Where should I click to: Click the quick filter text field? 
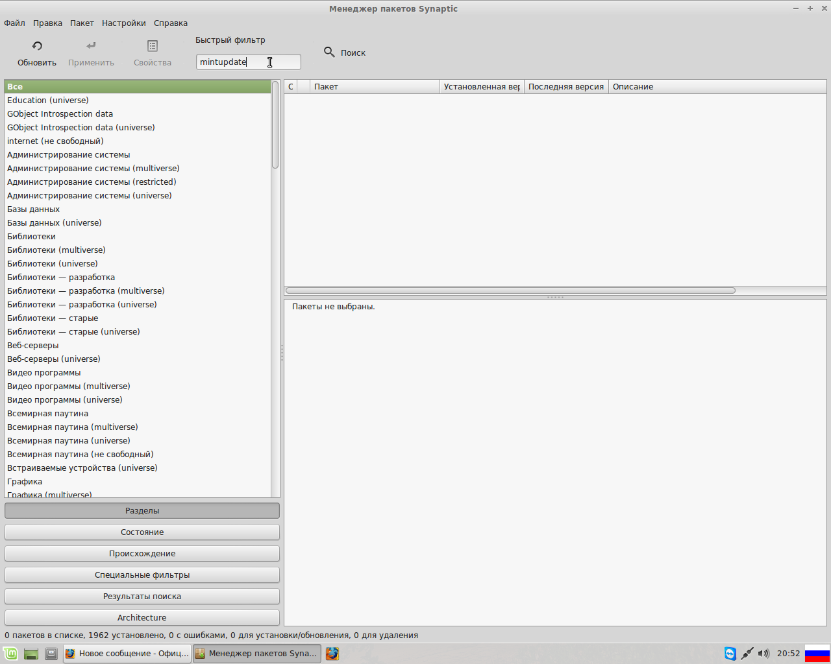[248, 62]
